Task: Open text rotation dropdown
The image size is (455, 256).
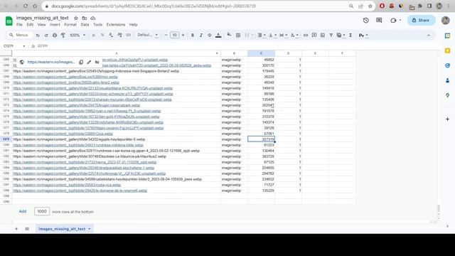Action: [294, 35]
